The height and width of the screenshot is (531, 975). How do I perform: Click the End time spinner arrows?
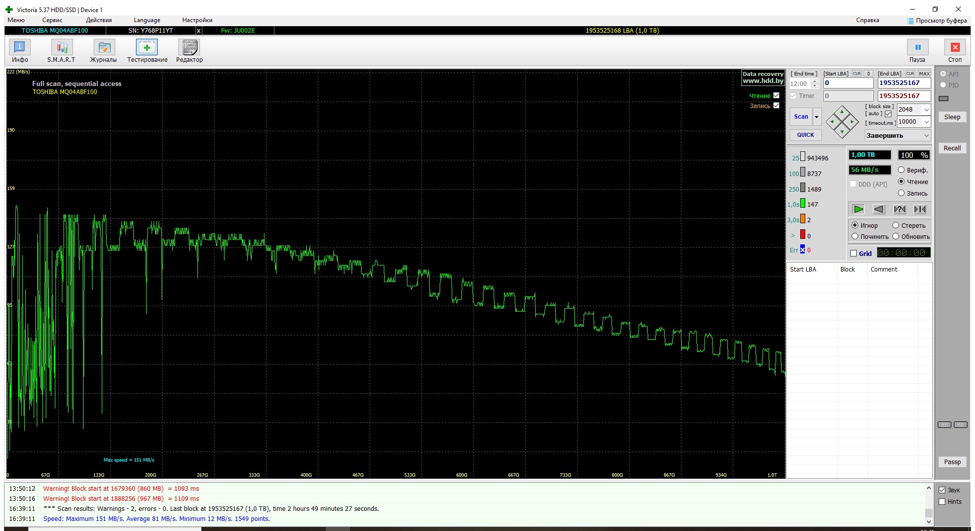click(814, 83)
